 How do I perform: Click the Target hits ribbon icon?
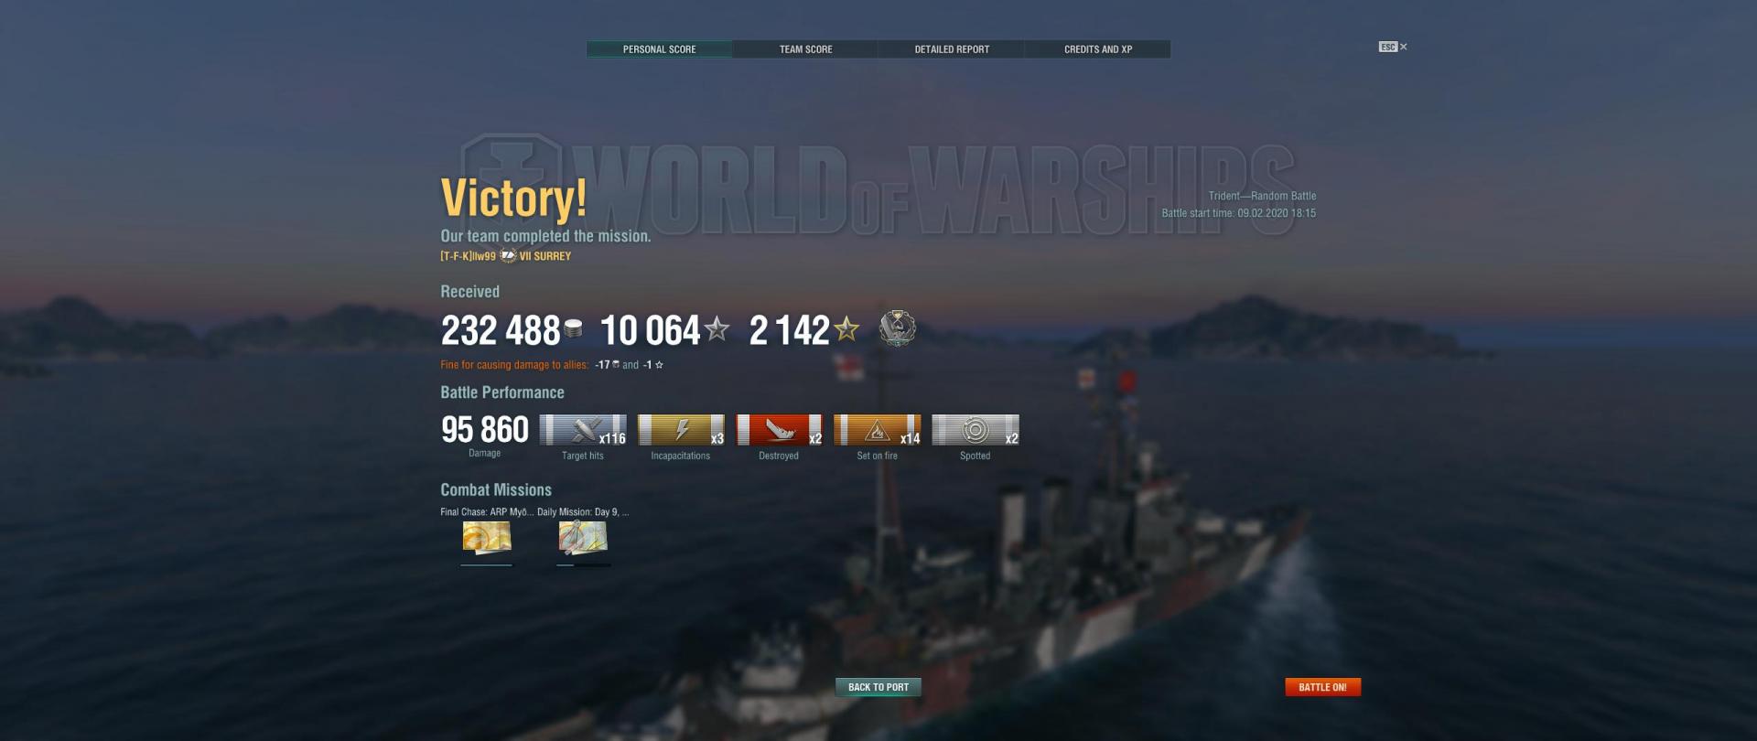(x=583, y=430)
